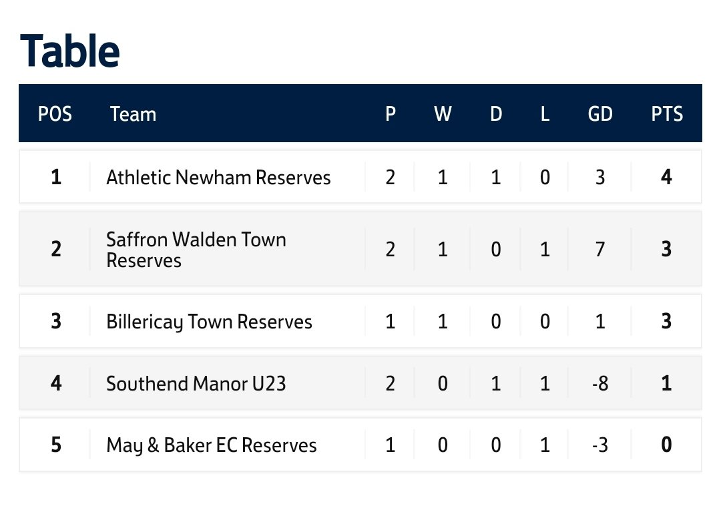Sort by the PTS column header

coord(667,114)
